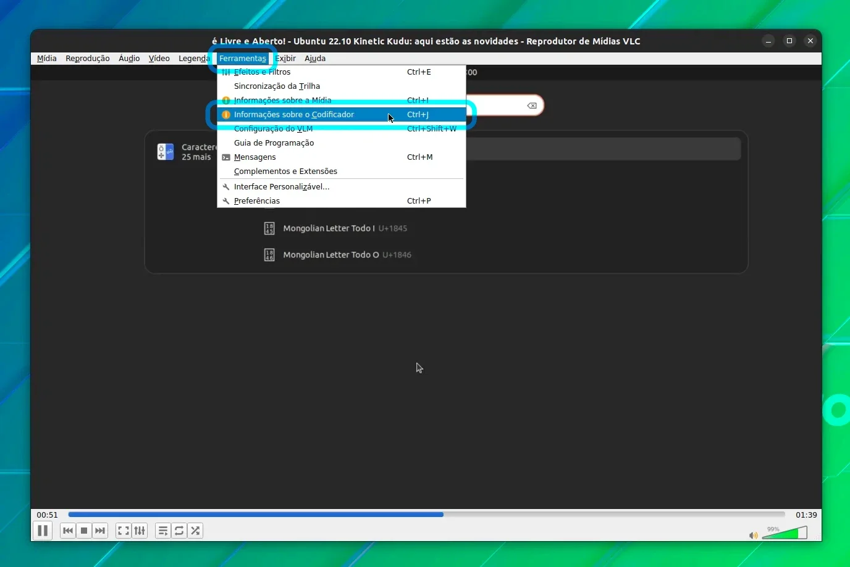Viewport: 850px width, 567px height.
Task: Close the Ferramentas menu in menu bar
Action: pos(243,58)
